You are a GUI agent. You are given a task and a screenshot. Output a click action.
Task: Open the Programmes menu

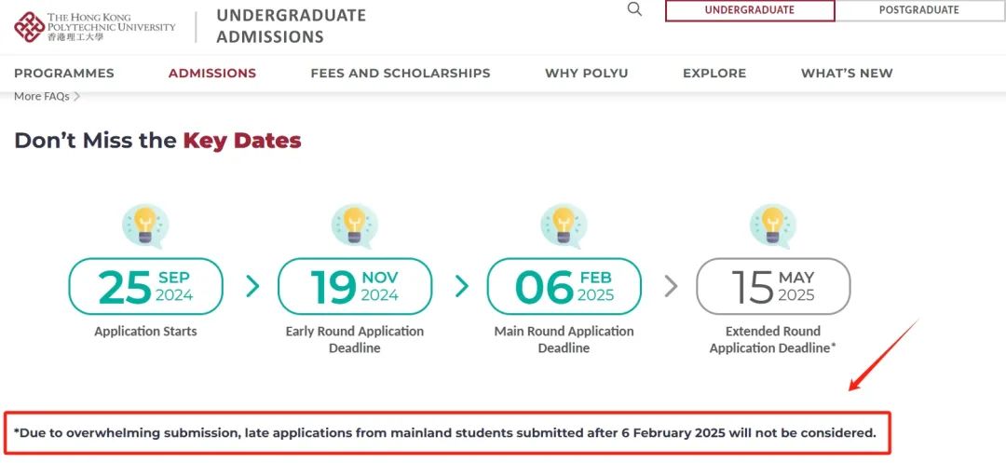pyautogui.click(x=64, y=74)
